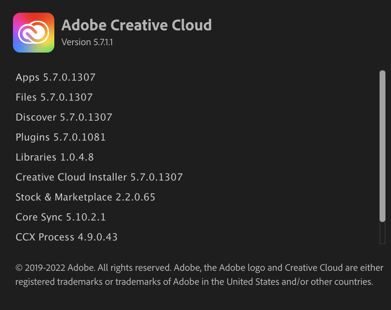Click the Adobe Creative Cloud title text
The image size is (391, 310).
[137, 25]
